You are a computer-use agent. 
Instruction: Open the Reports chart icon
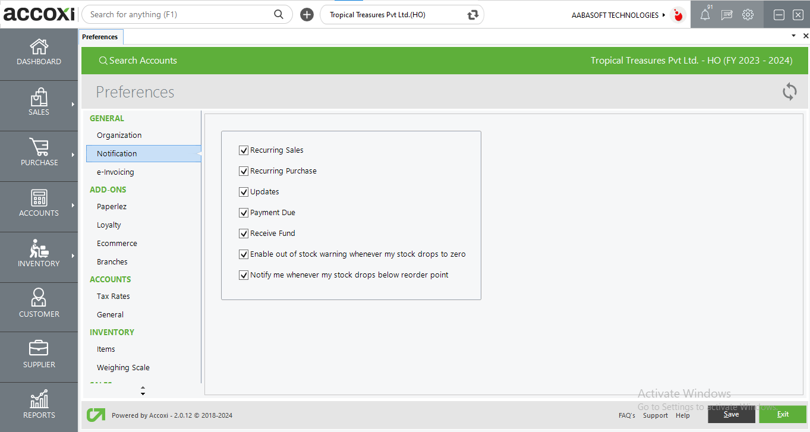click(x=39, y=399)
